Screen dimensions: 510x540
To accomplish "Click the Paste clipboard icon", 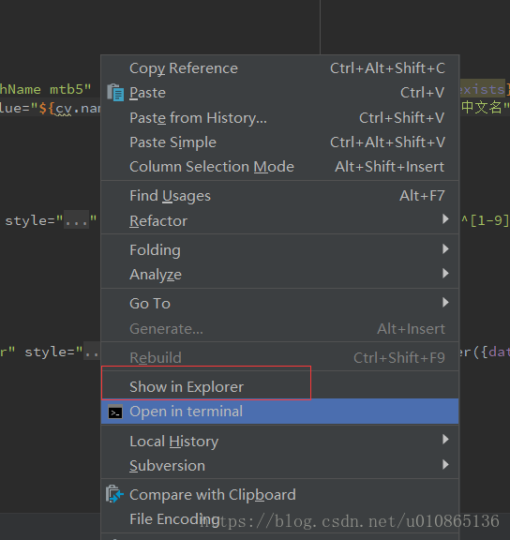I will pos(115,93).
